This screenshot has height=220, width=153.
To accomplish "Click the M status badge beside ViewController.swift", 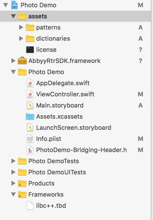I will (140, 94).
